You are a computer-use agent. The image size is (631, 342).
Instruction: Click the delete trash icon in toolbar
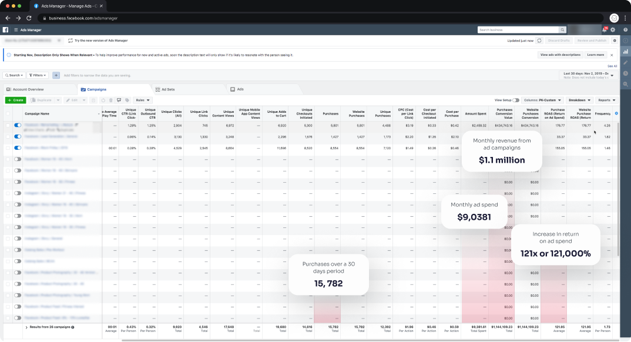coord(111,100)
